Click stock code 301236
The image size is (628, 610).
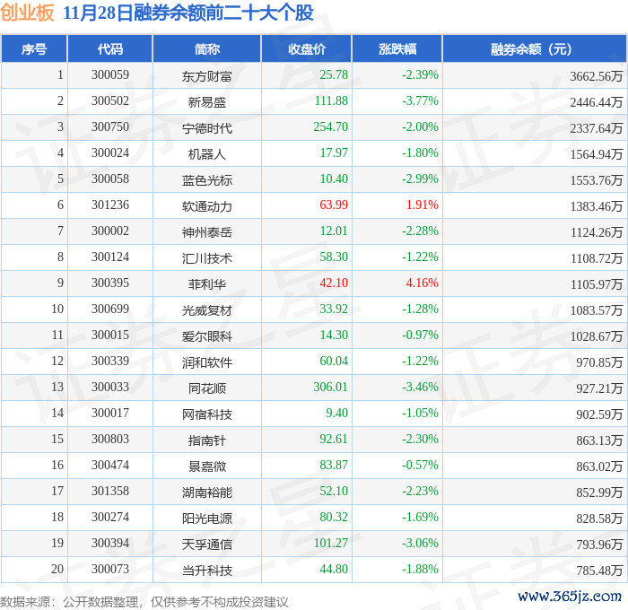point(110,205)
